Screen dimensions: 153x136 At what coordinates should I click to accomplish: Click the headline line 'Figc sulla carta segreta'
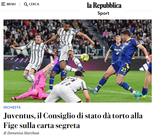click(42, 126)
